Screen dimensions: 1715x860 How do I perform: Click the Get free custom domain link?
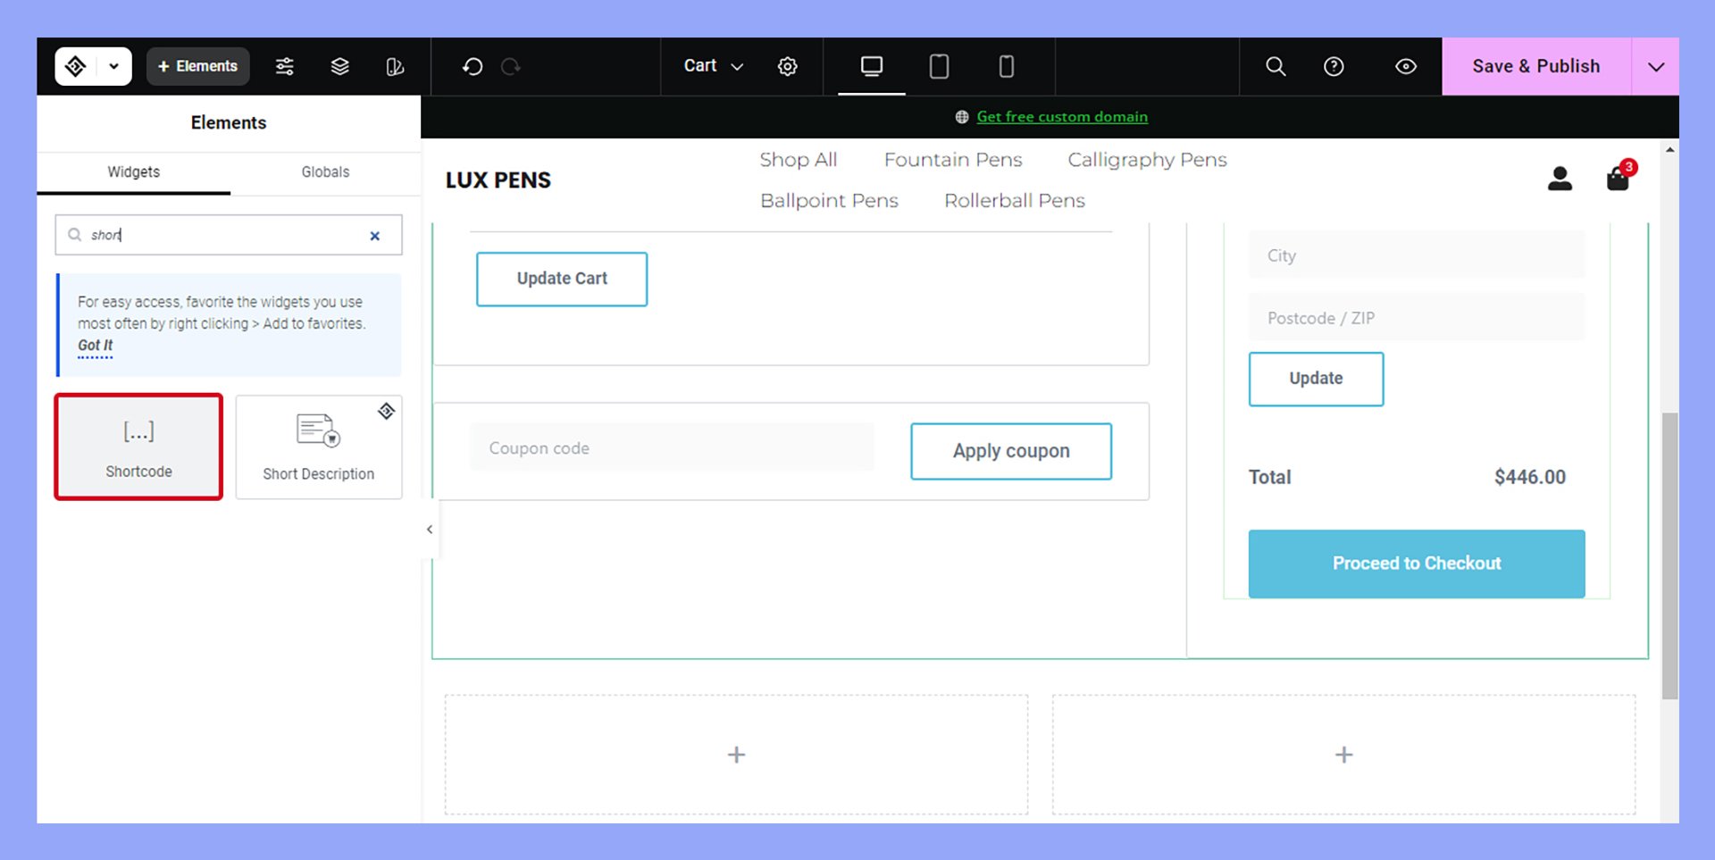[1063, 116]
